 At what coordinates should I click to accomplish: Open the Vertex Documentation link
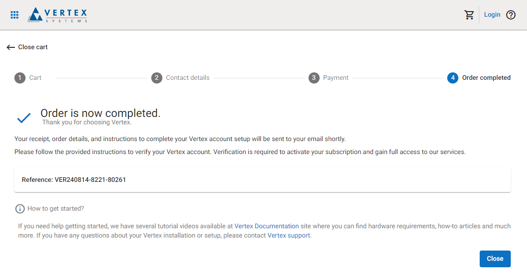click(x=267, y=226)
